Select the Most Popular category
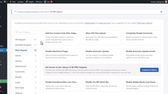 [26, 50]
